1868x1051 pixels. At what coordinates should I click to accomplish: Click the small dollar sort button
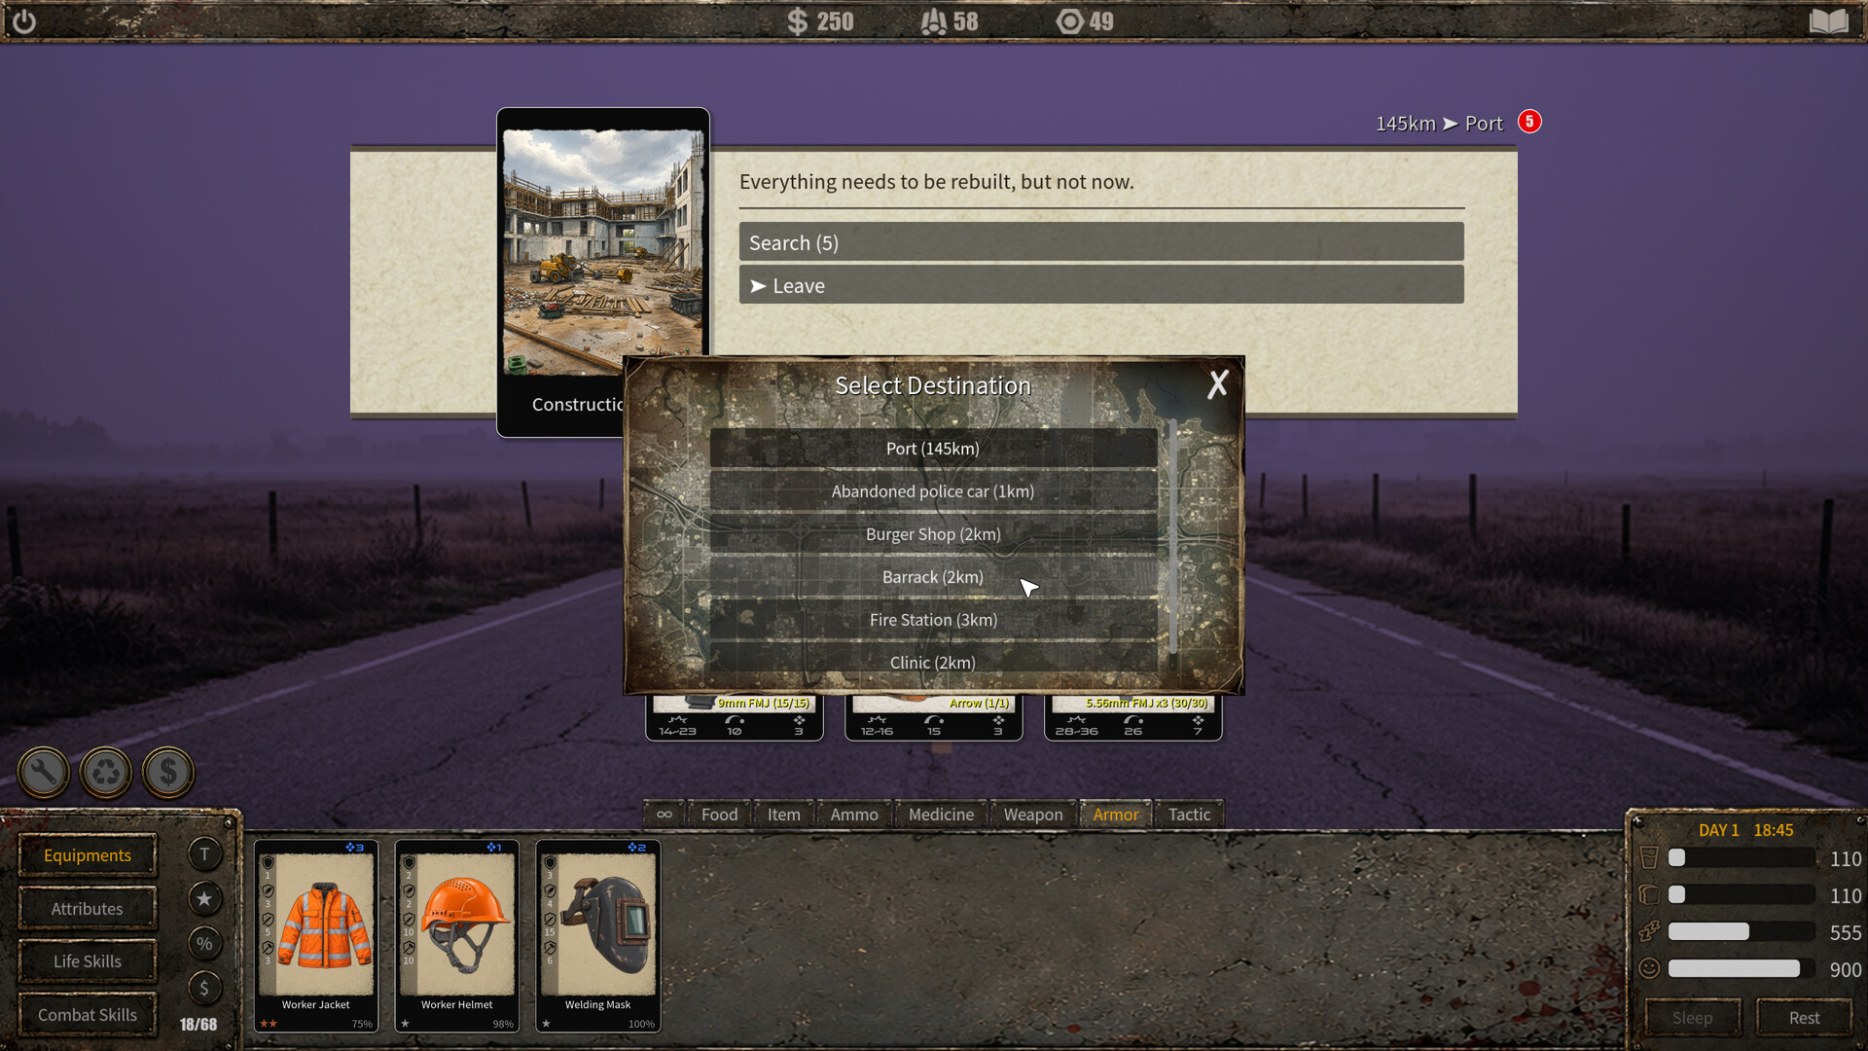tap(204, 989)
